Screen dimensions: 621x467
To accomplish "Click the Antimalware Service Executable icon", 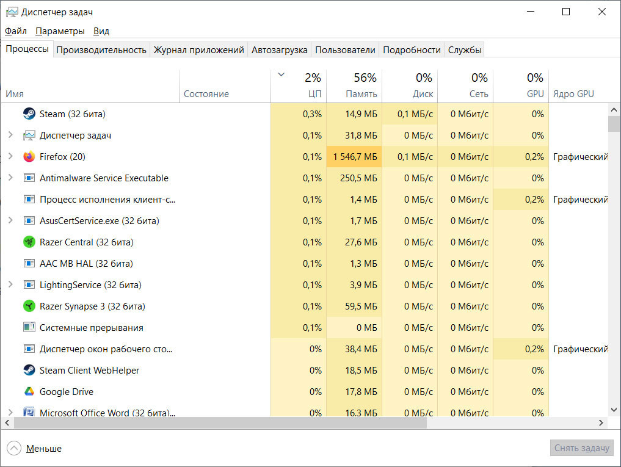I will pos(29,178).
